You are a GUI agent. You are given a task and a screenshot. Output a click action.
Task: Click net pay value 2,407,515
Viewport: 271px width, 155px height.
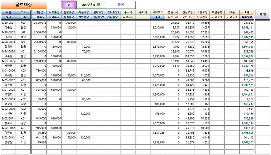click(247, 37)
